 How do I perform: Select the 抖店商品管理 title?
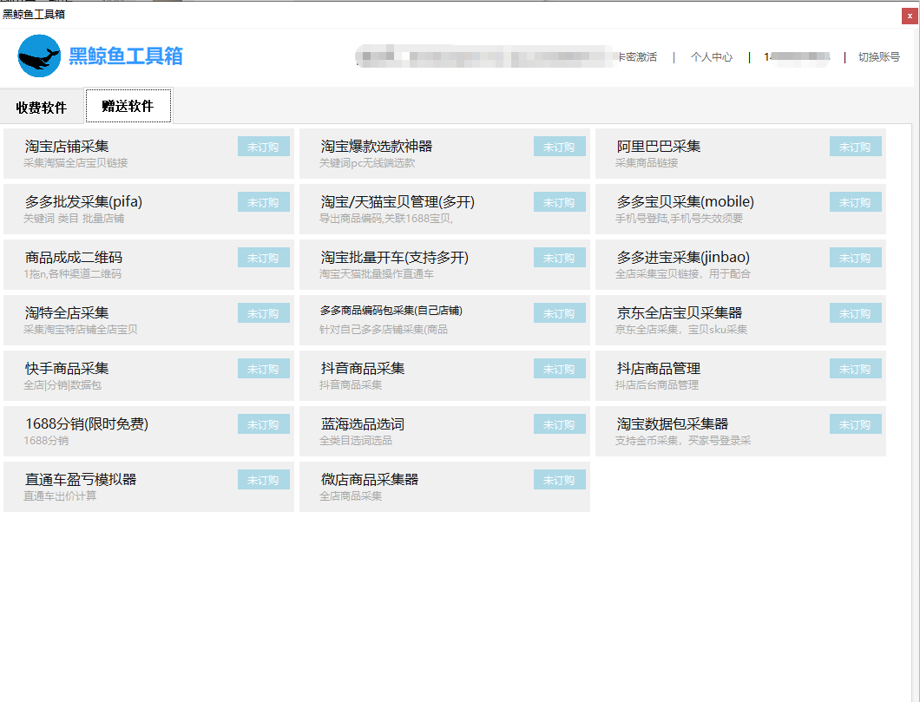point(658,368)
